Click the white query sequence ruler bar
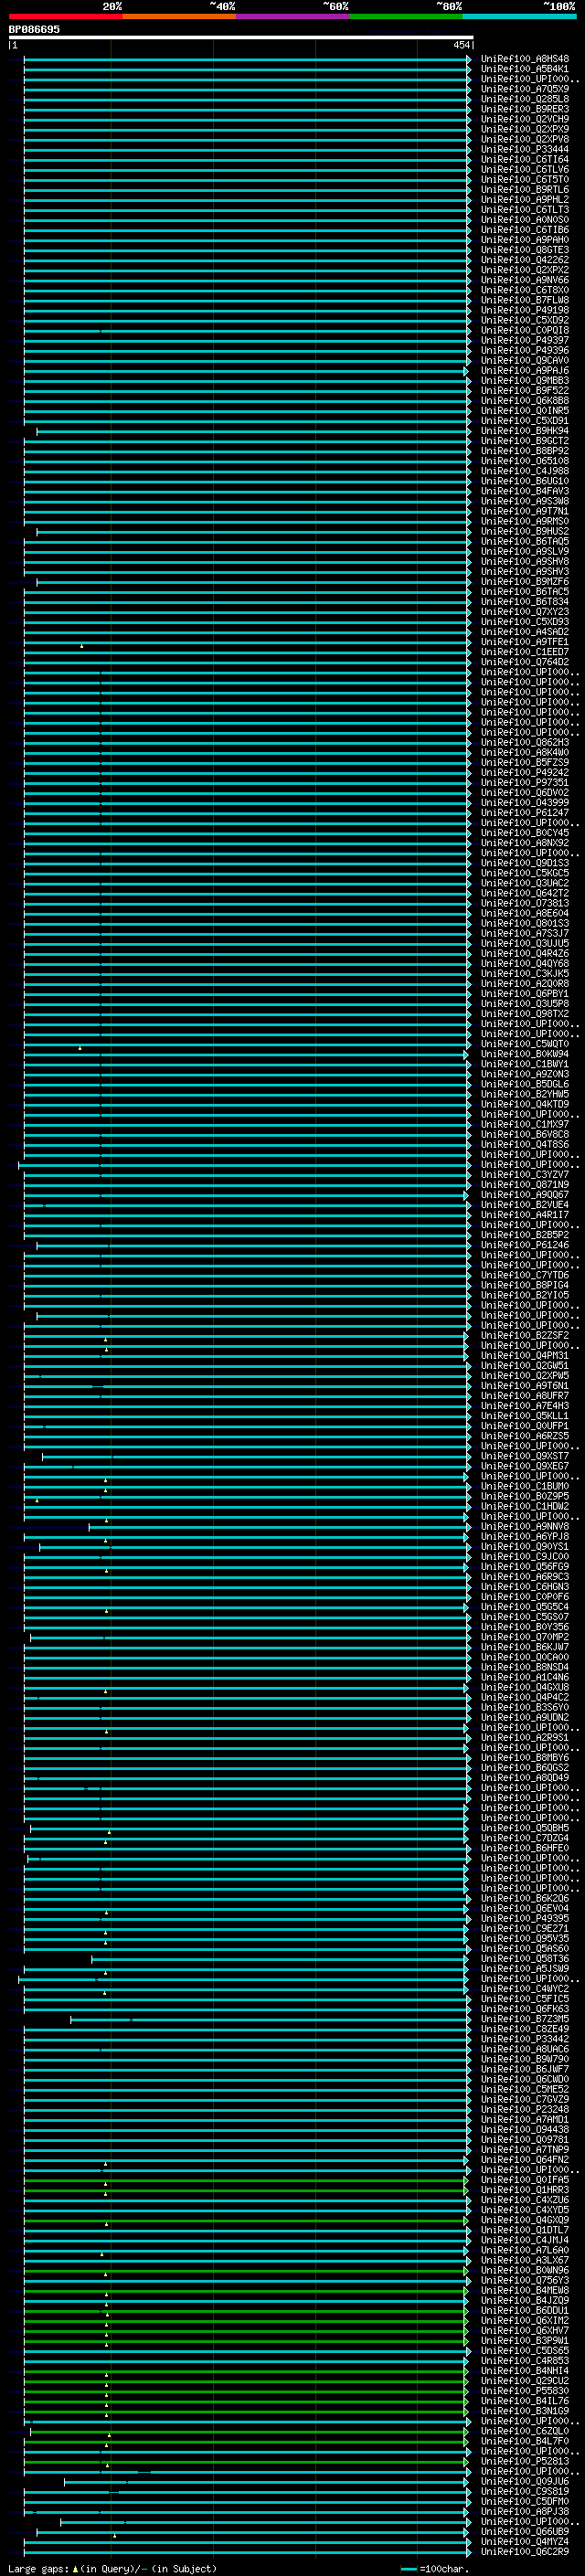Viewport: 585px width, 2576px height. [241, 37]
